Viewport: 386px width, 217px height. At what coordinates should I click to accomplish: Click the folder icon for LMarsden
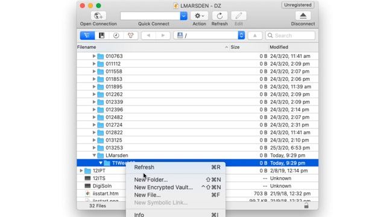click(x=101, y=156)
